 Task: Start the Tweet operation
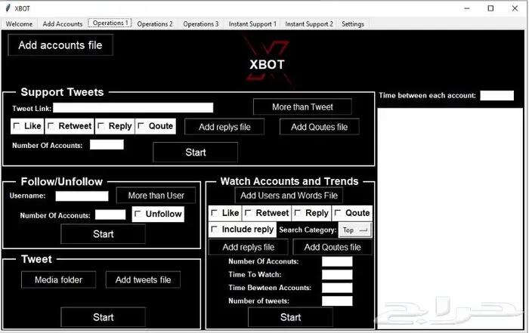coord(104,317)
